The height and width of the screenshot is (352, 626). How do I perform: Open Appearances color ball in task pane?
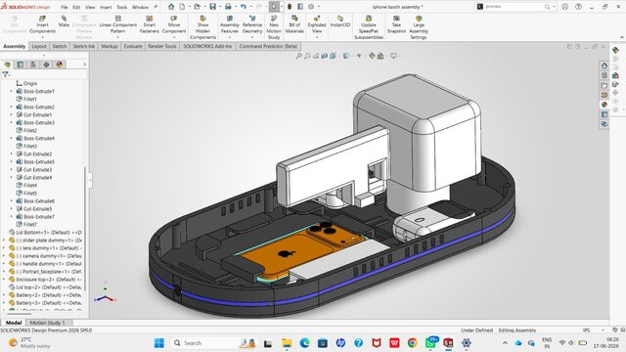604,105
